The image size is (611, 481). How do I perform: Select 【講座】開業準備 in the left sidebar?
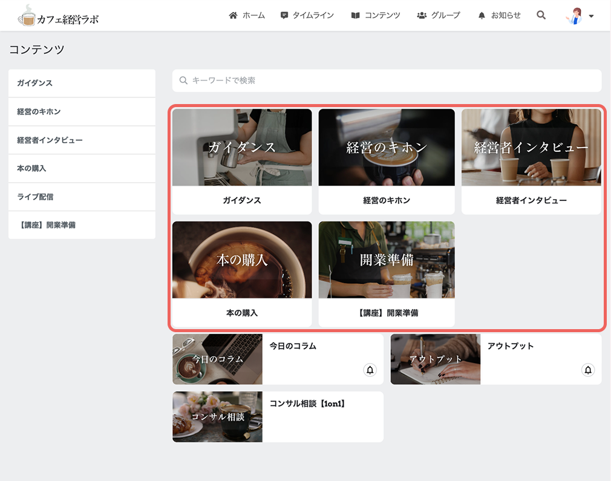point(82,225)
